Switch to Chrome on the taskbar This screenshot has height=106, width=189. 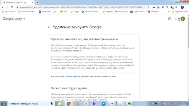[69, 104]
